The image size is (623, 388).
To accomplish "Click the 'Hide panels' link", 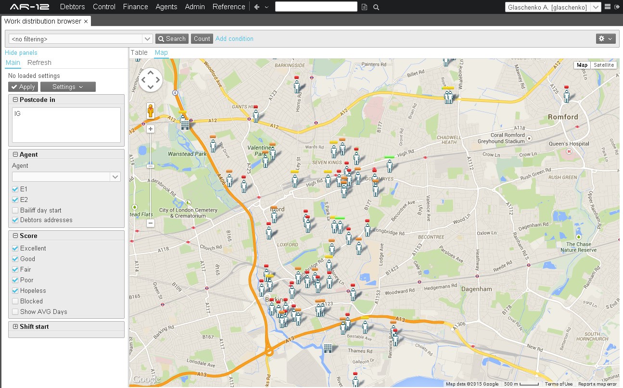I will [21, 53].
